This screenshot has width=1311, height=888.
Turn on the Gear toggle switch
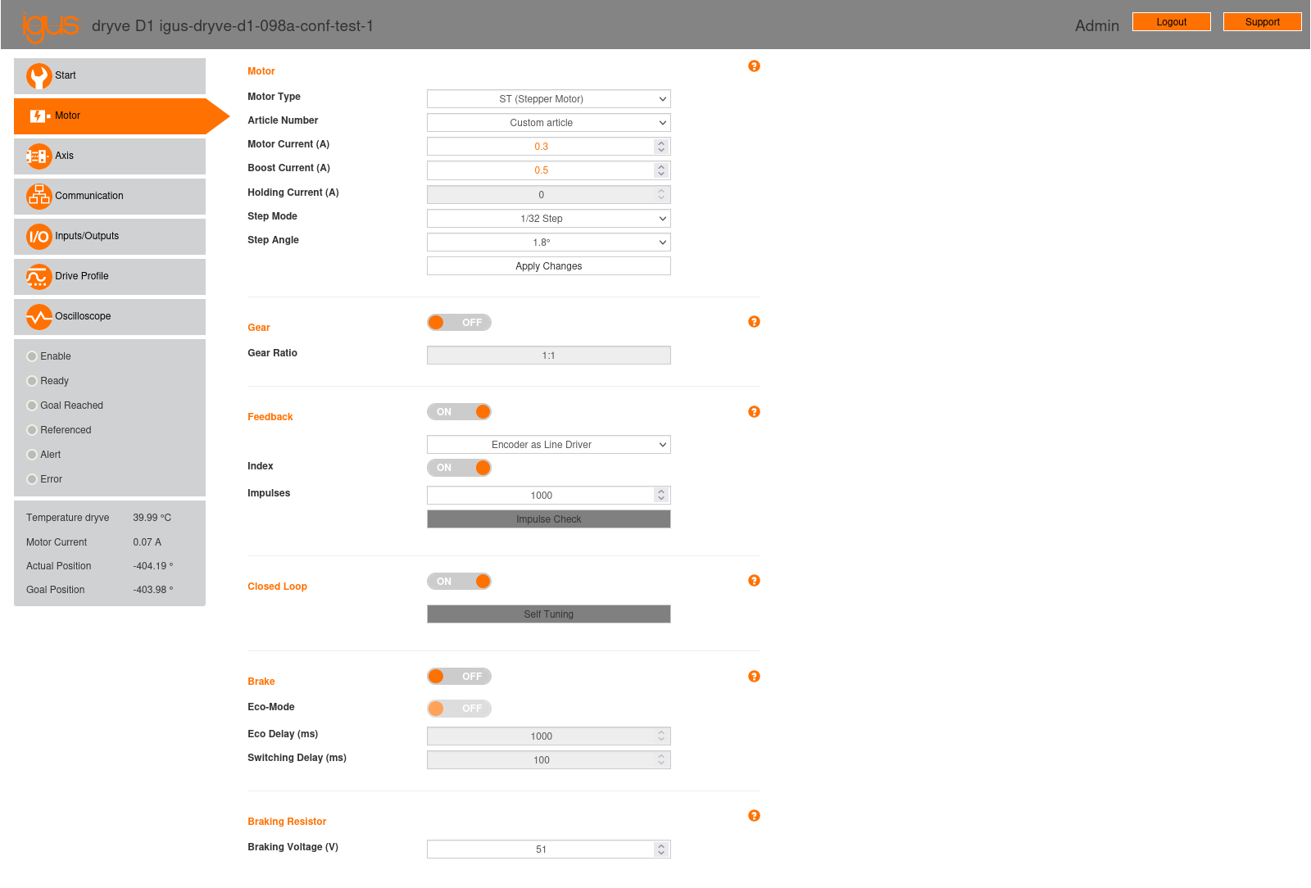[459, 323]
